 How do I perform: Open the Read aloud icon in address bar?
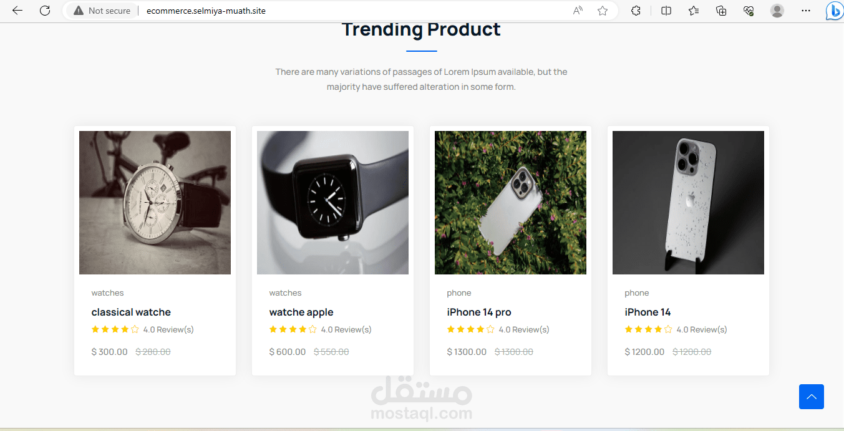[578, 11]
